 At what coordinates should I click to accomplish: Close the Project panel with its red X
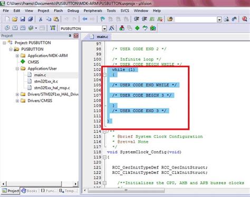[76, 36]
